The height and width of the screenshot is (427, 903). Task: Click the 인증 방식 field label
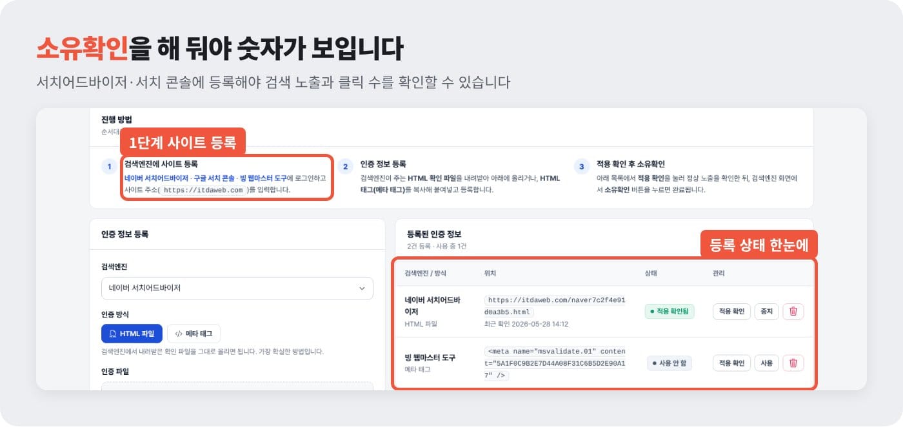(115, 314)
